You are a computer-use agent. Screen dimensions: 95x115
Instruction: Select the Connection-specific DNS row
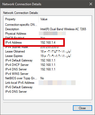pyautogui.click(x=47, y=25)
